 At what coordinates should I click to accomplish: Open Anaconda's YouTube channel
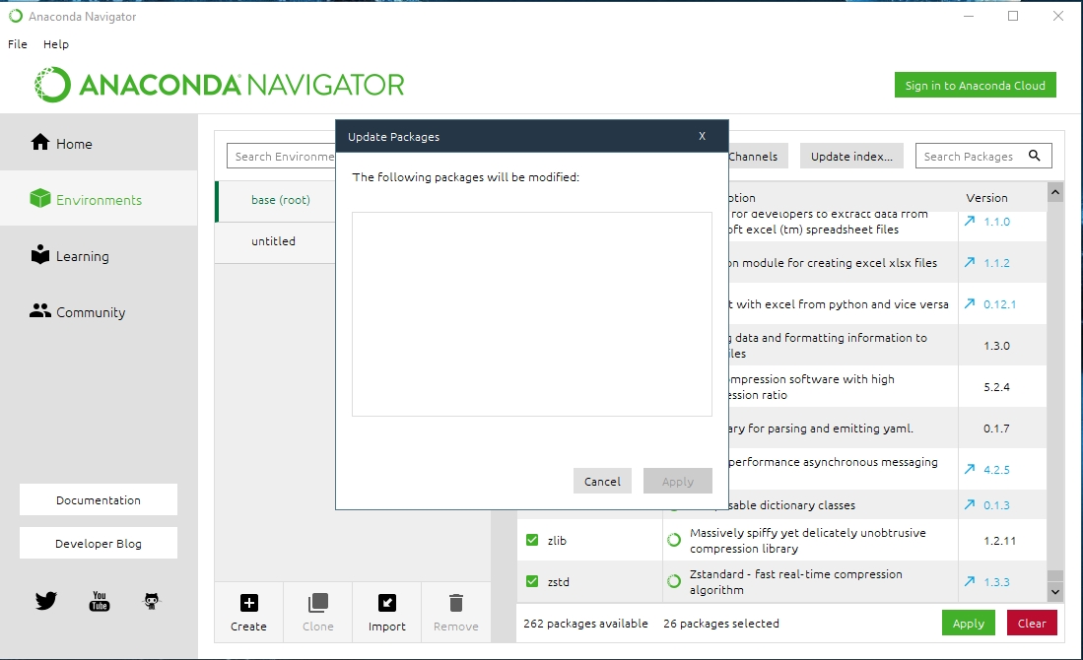(x=99, y=600)
